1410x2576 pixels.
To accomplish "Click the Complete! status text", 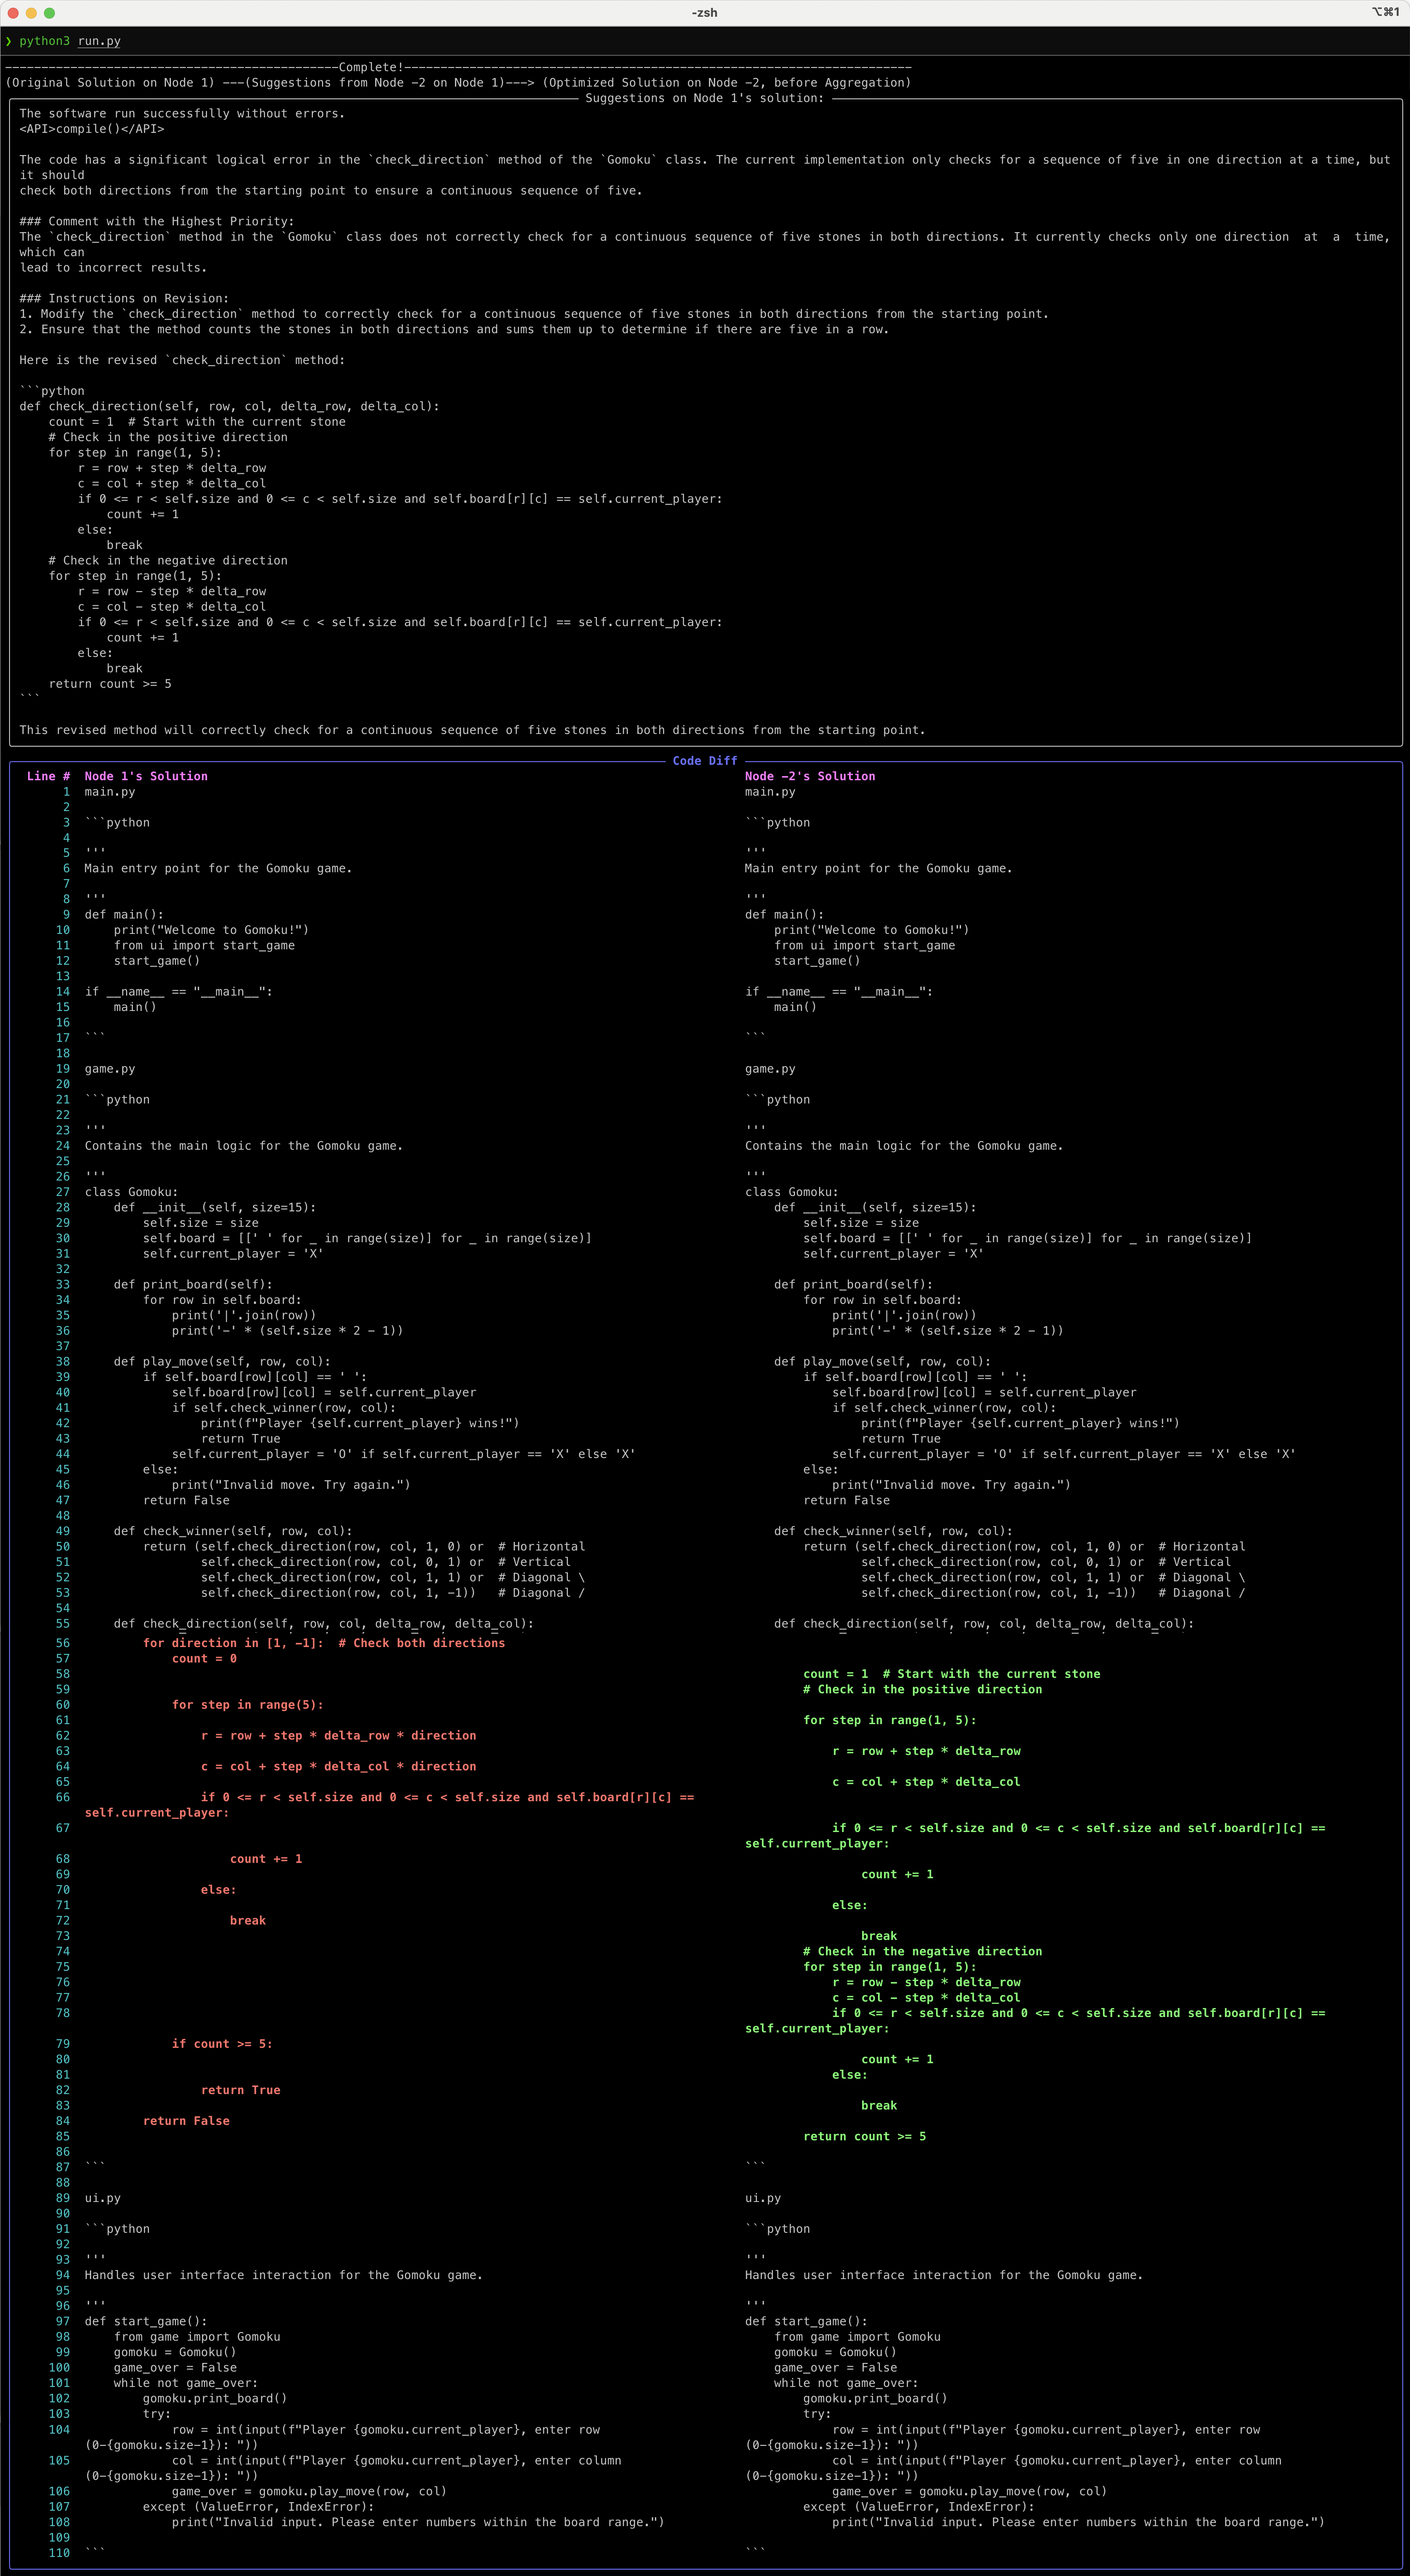I will (x=371, y=67).
